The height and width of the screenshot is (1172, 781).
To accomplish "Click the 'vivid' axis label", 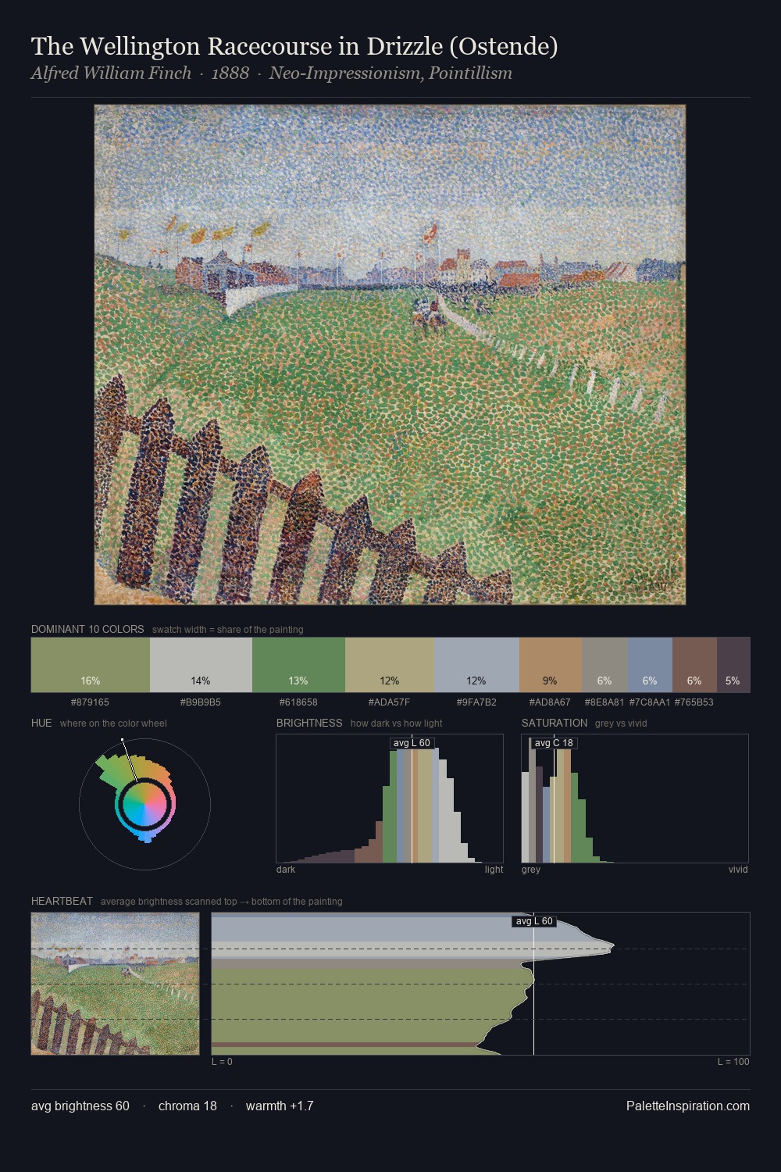I will [738, 870].
